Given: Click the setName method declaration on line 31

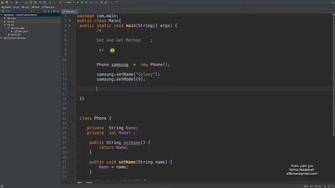Looking at the screenshot, I should (127, 162).
